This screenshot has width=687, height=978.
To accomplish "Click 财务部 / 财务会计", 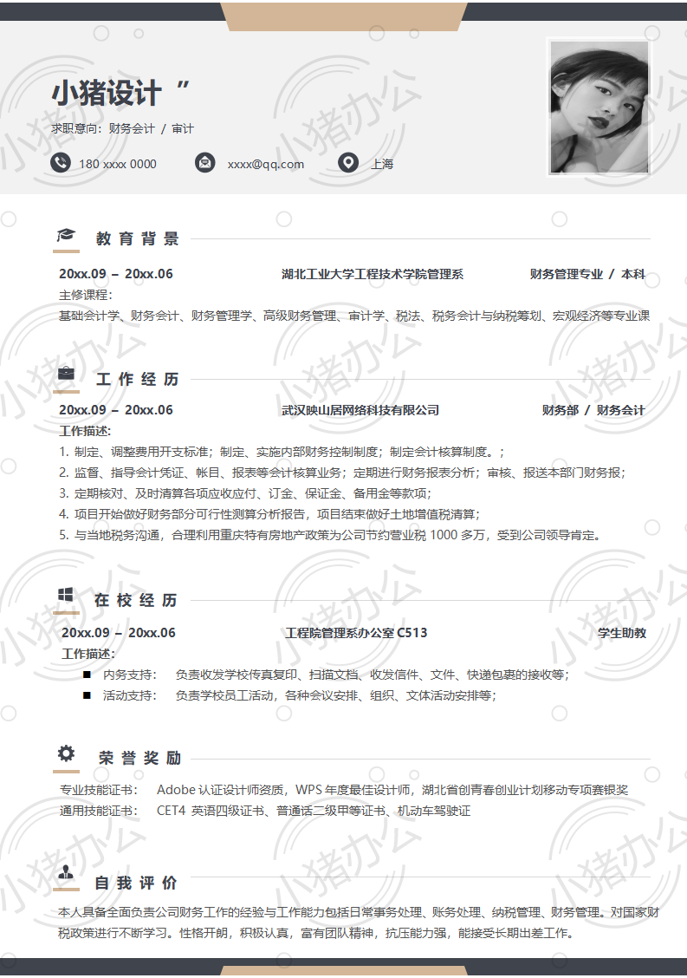I will pyautogui.click(x=593, y=410).
